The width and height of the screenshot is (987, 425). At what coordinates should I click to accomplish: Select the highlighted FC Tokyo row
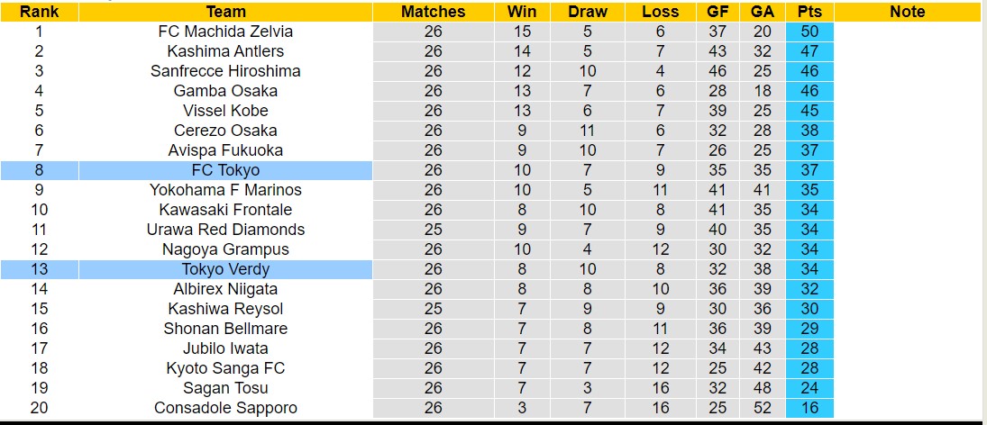click(225, 170)
